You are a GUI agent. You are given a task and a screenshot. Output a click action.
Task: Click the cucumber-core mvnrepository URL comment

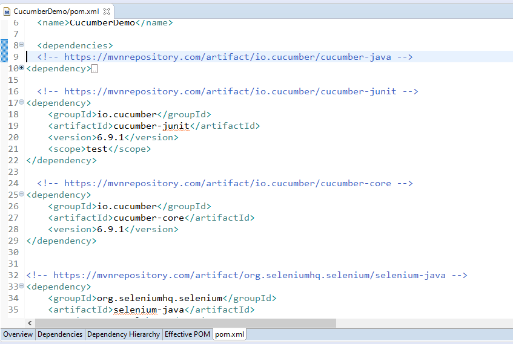pos(225,183)
